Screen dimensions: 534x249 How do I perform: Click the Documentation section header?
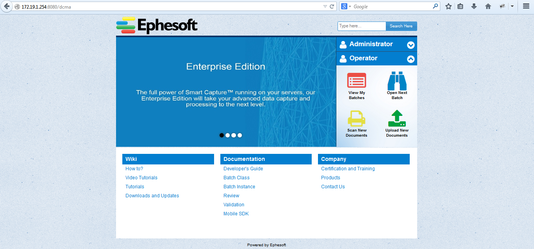266,159
